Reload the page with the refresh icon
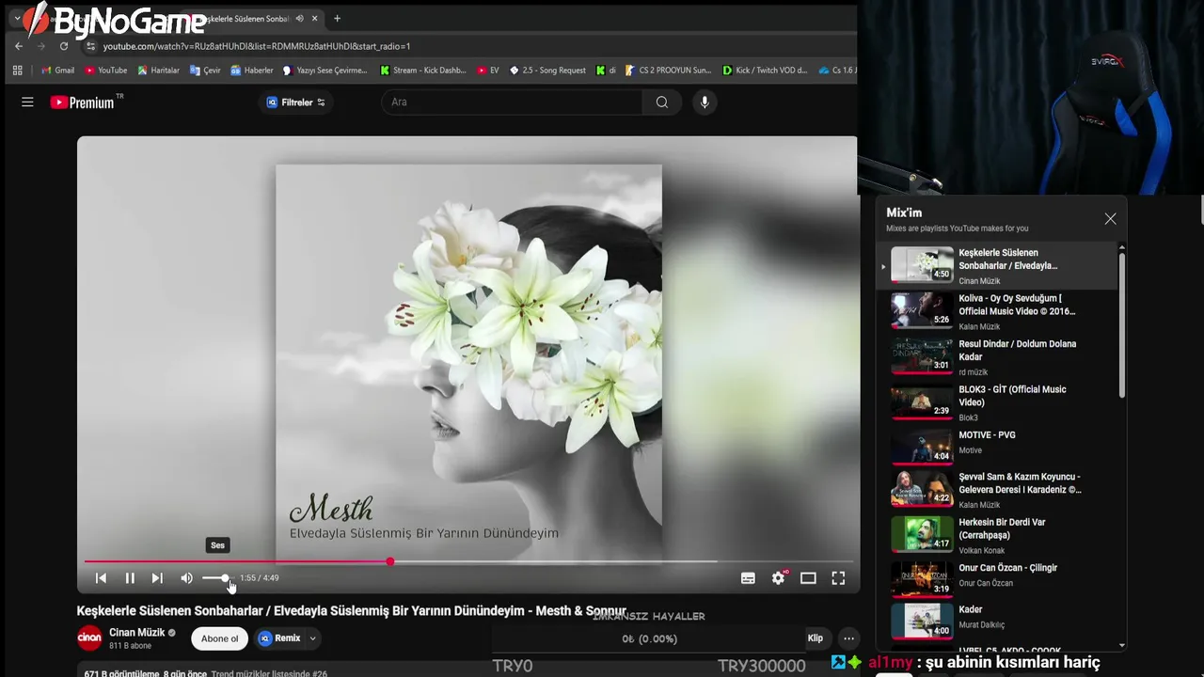Screen dimensions: 1204x677 64,46
